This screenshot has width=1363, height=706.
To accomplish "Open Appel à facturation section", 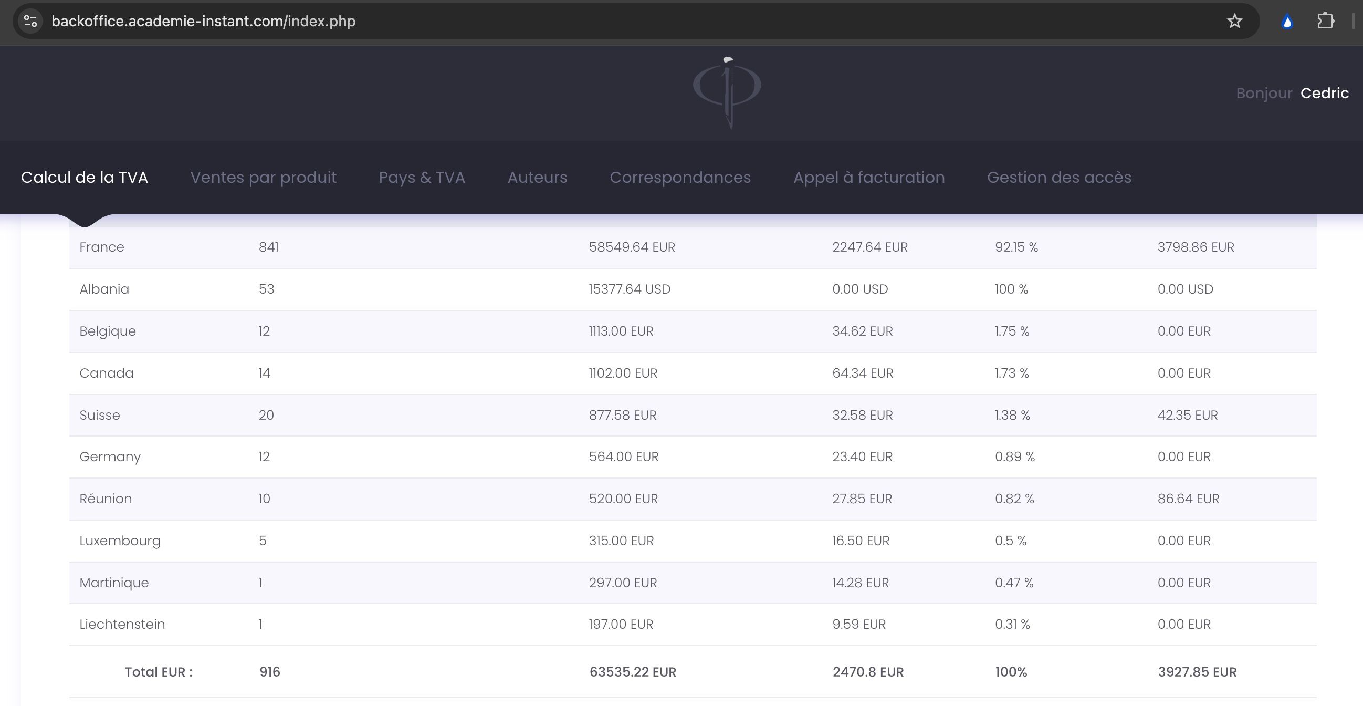I will pyautogui.click(x=869, y=178).
